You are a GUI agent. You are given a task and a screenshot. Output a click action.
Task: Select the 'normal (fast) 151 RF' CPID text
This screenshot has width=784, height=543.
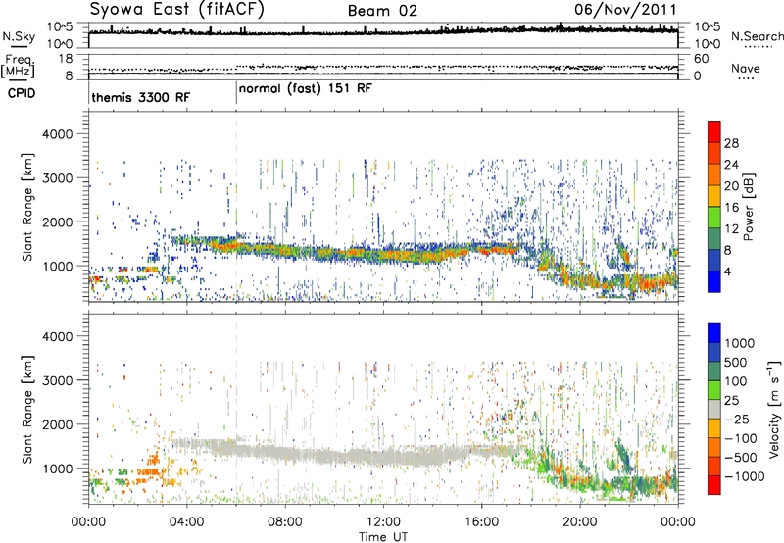[306, 89]
